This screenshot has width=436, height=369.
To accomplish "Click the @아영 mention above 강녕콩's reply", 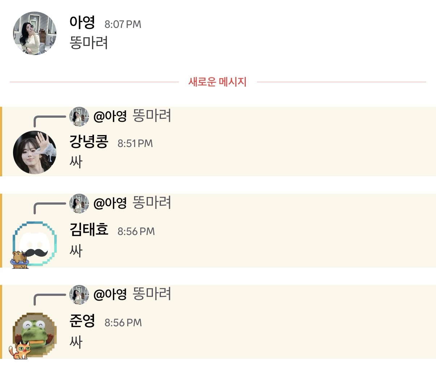I will (x=110, y=116).
